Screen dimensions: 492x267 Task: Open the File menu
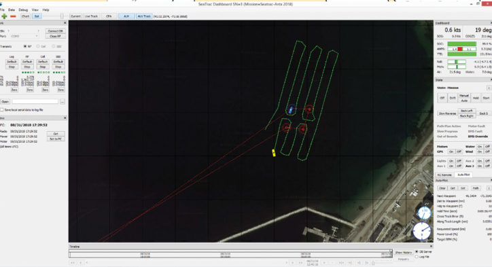(x=2, y=10)
